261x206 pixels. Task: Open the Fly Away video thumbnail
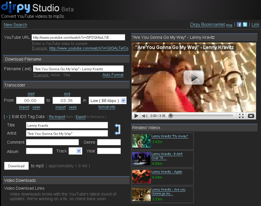click(141, 141)
